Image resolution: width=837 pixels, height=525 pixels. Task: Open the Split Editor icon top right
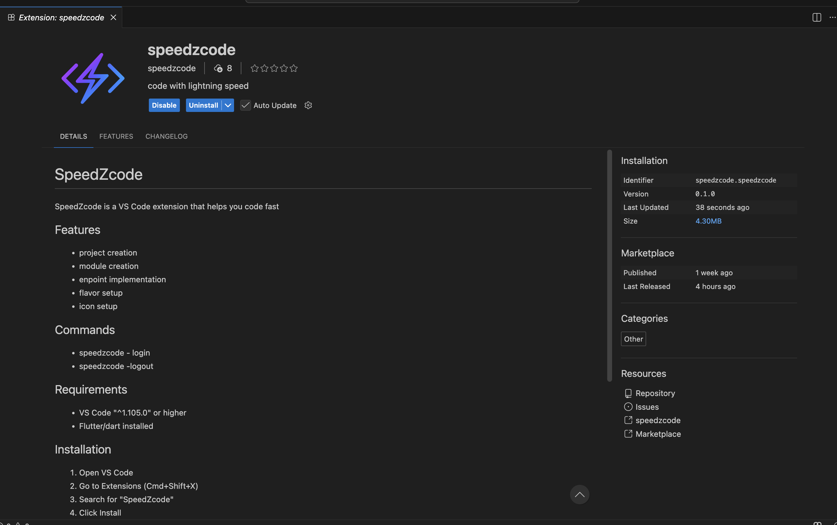click(817, 17)
